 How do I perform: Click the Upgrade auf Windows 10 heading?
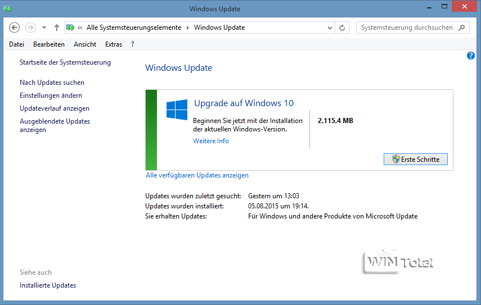pyautogui.click(x=244, y=103)
